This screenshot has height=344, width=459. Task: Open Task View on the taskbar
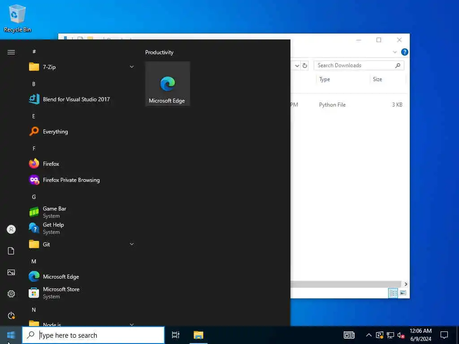(x=176, y=335)
